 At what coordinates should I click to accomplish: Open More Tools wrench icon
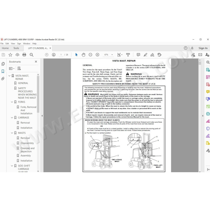pos(208,151)
